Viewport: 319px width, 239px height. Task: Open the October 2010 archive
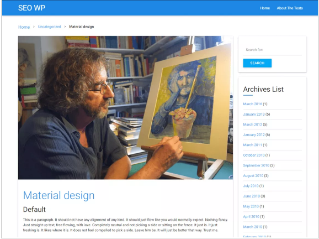[254, 155]
